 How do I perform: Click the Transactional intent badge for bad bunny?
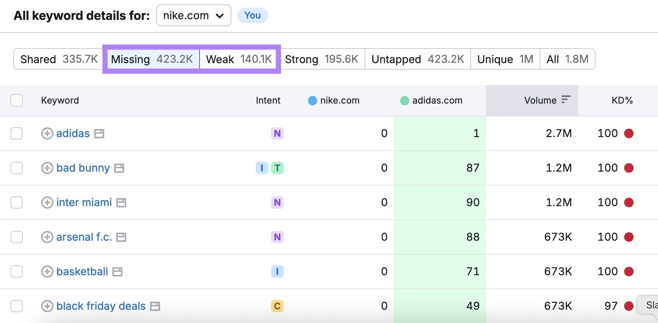click(277, 168)
